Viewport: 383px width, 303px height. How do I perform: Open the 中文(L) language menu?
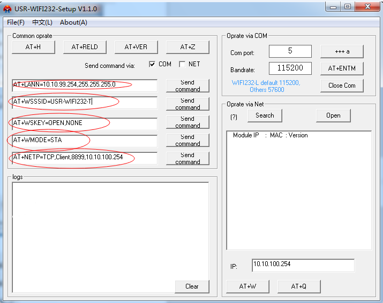42,22
